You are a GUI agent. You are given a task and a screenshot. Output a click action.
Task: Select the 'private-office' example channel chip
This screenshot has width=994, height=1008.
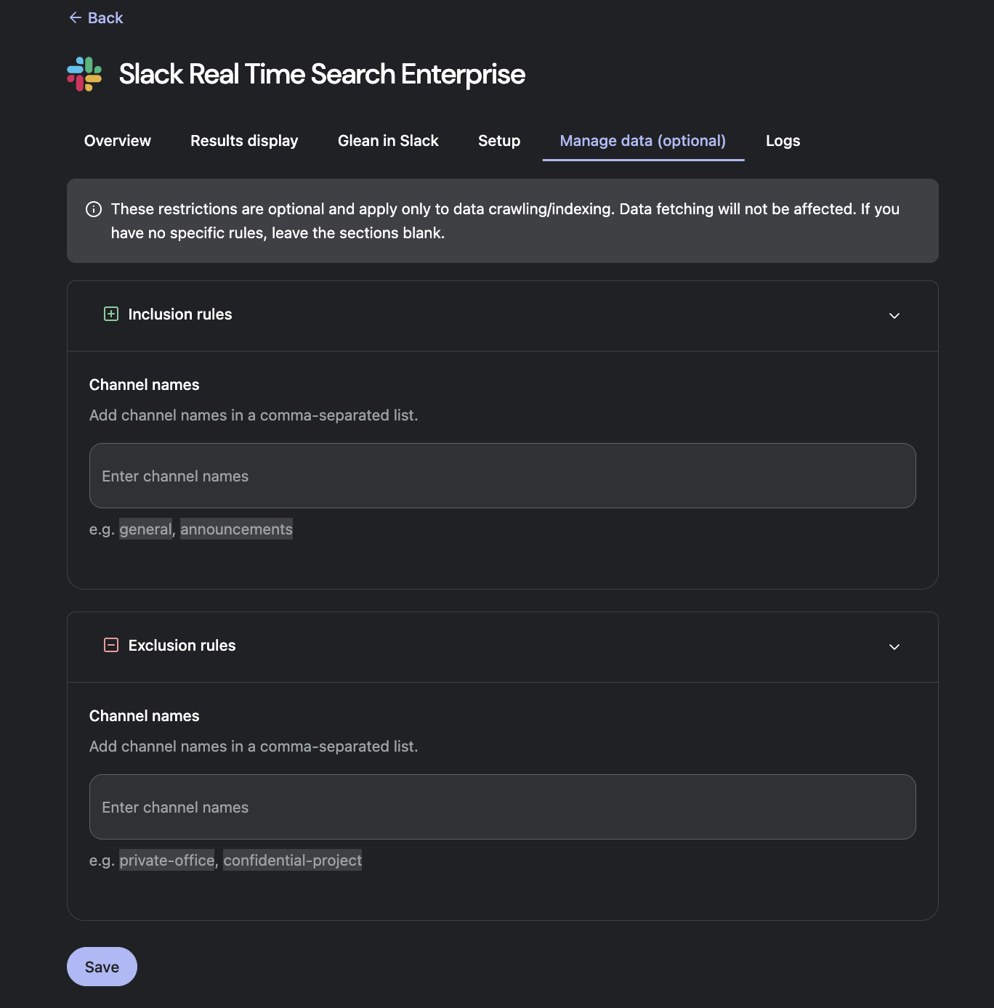[x=166, y=860]
